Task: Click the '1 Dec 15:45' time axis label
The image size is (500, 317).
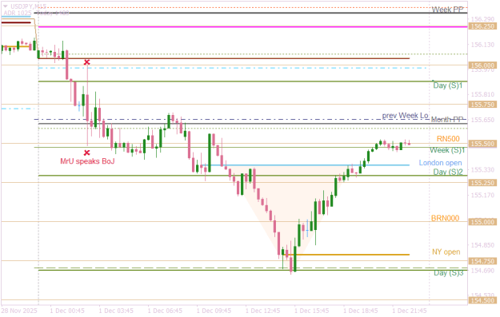Action: pyautogui.click(x=311, y=311)
